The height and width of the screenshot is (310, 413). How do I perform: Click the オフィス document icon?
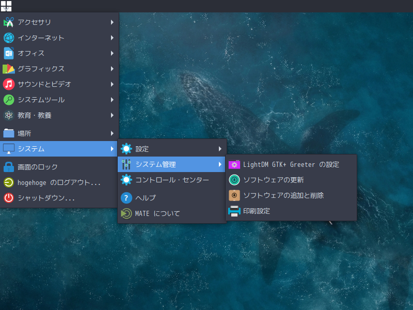8,53
